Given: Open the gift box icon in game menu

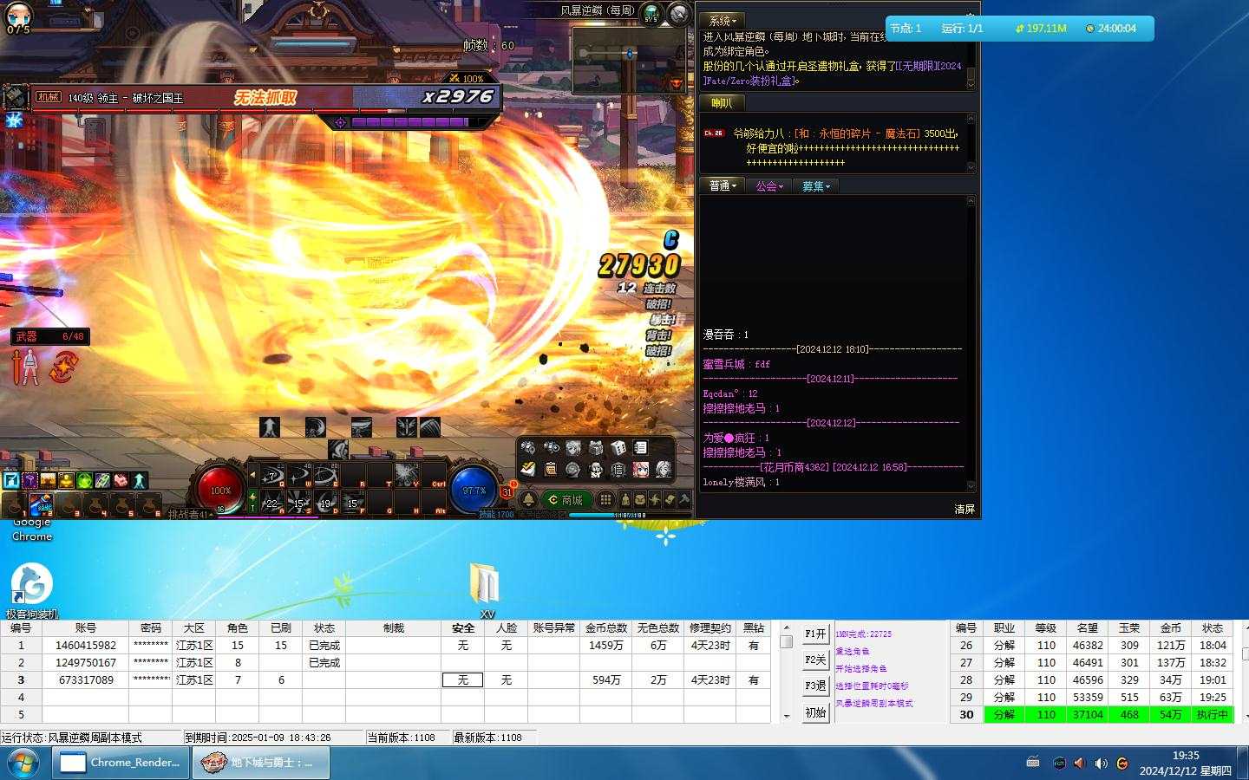Looking at the screenshot, I should 596,448.
